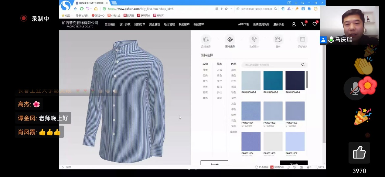385x177 pixels.
Task: Click the fabric search magnifier icon
Action: click(303, 64)
